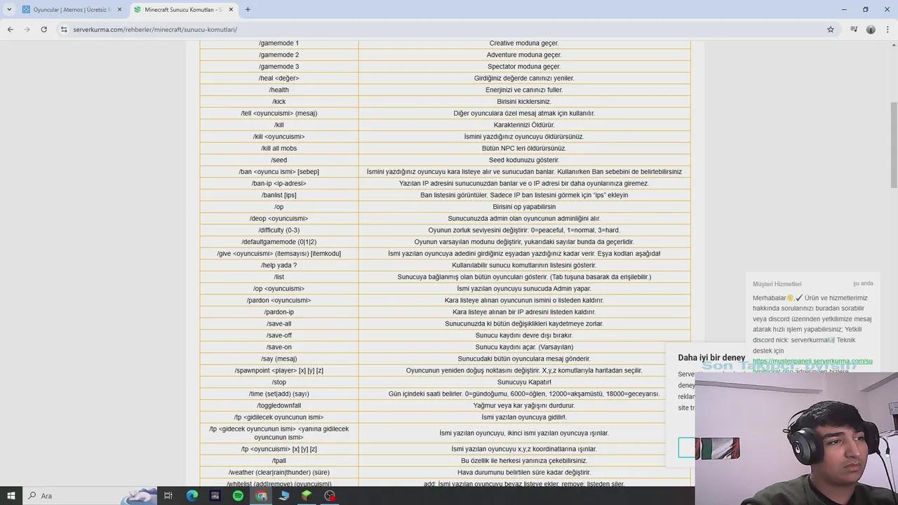Open Spotify from the taskbar
Viewport: 898px width, 505px height.
(x=238, y=496)
